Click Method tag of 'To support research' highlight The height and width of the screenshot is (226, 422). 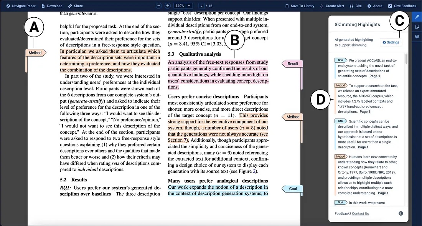tap(341, 85)
